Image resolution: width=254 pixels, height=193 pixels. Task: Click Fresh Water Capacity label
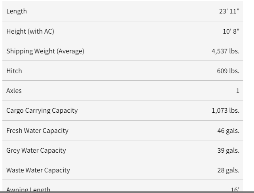click(37, 131)
